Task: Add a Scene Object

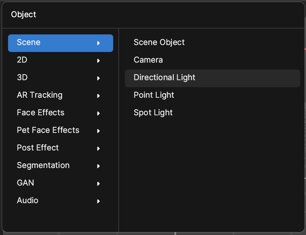Action: click(x=212, y=43)
